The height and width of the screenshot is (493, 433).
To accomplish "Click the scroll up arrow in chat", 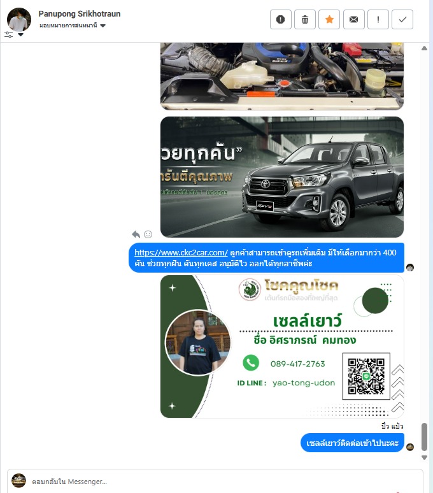I will tap(424, 48).
